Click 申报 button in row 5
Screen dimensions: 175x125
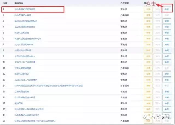pyautogui.click(x=167, y=33)
